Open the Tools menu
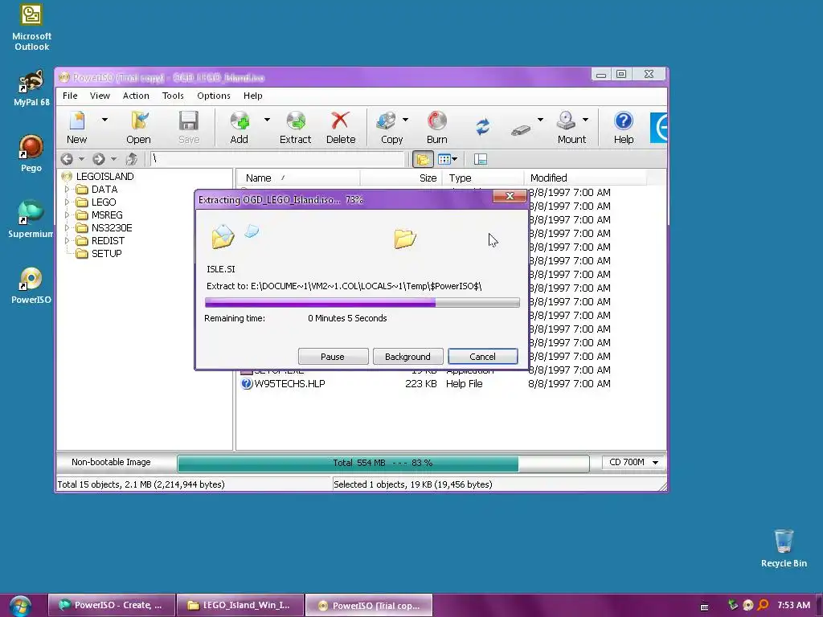The width and height of the screenshot is (823, 617). (x=173, y=96)
